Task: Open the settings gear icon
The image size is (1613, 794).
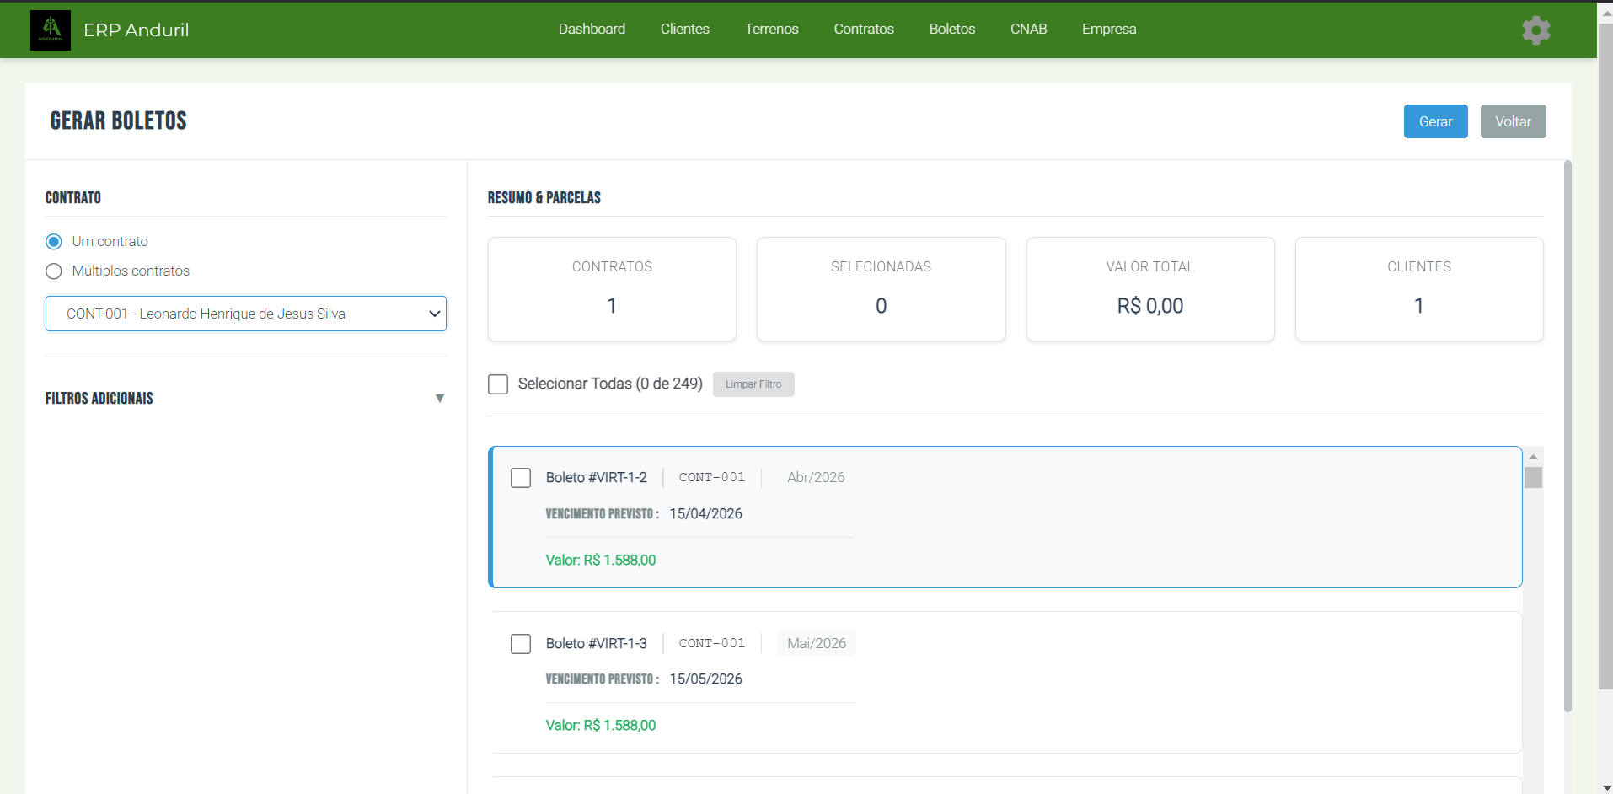Action: [1535, 30]
